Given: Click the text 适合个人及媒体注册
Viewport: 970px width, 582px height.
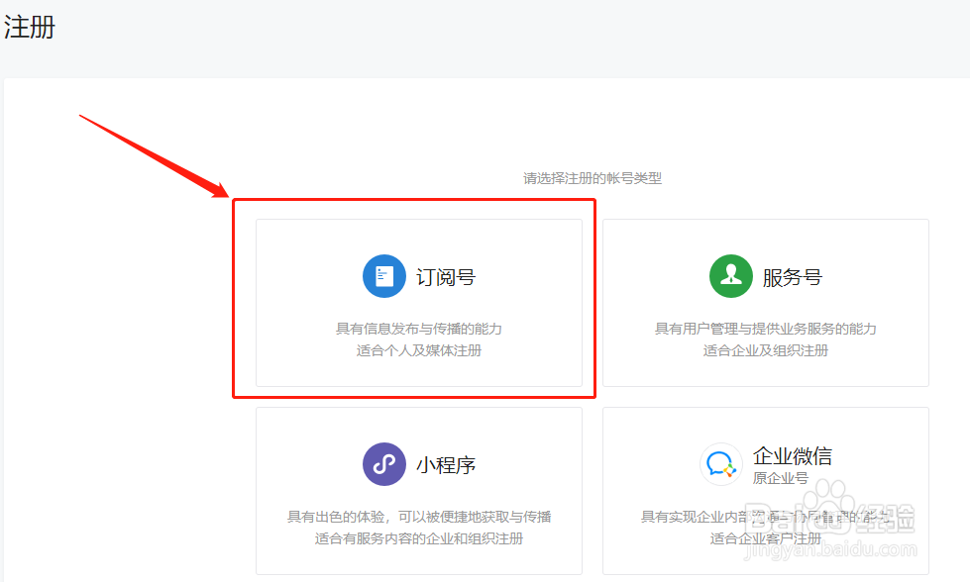Looking at the screenshot, I should click(x=419, y=351).
